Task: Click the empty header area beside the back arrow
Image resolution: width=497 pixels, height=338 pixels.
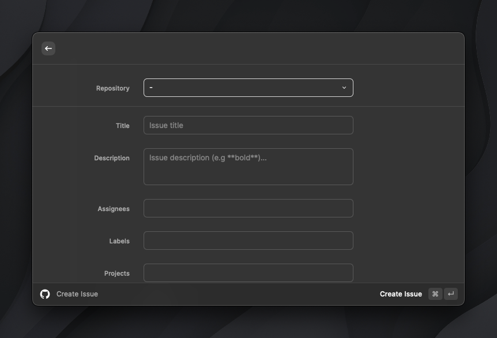Action: [x=231, y=48]
